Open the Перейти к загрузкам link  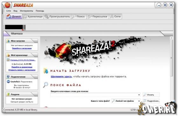point(22,48)
